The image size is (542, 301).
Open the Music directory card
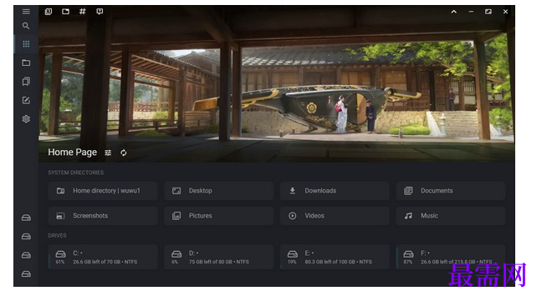(x=451, y=216)
